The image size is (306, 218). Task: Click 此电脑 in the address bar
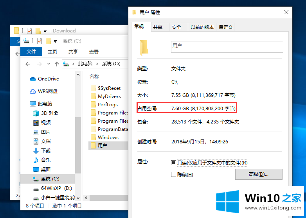point(85,64)
